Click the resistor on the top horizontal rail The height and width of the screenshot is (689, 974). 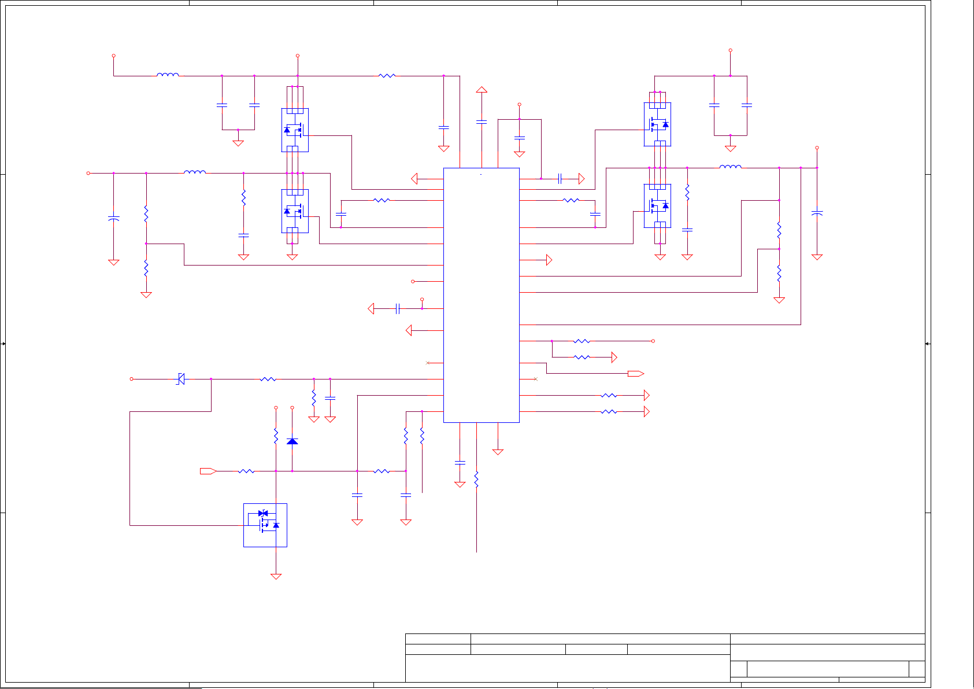tap(387, 75)
